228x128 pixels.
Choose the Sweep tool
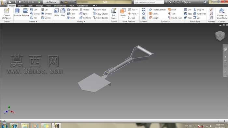(35, 14)
